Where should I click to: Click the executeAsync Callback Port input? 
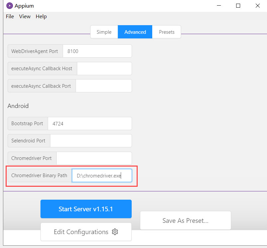click(x=103, y=86)
